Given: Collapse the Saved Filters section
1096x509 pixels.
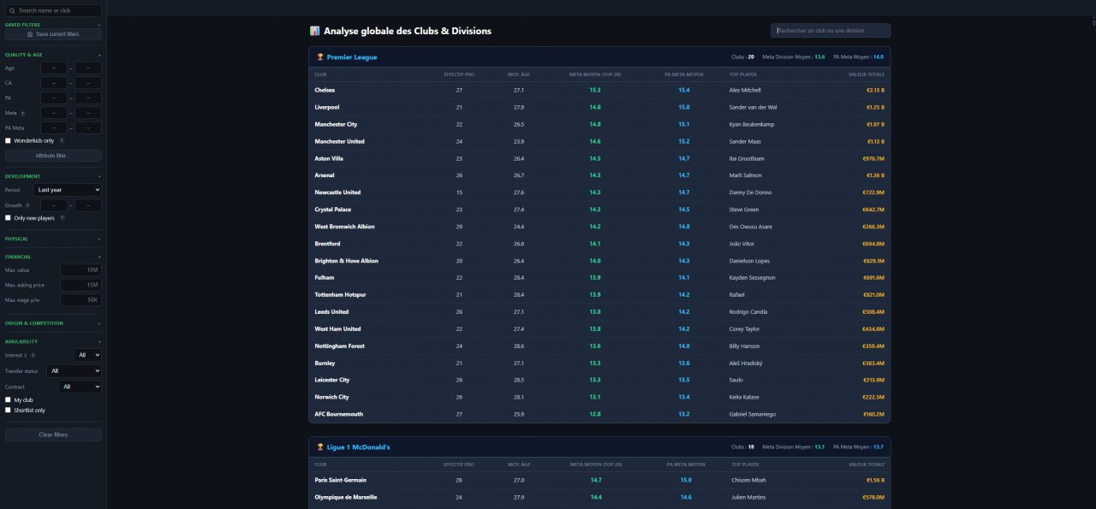Looking at the screenshot, I should click(53, 25).
